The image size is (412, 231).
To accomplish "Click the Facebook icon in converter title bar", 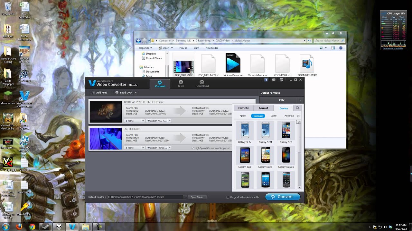I will click(x=266, y=80).
